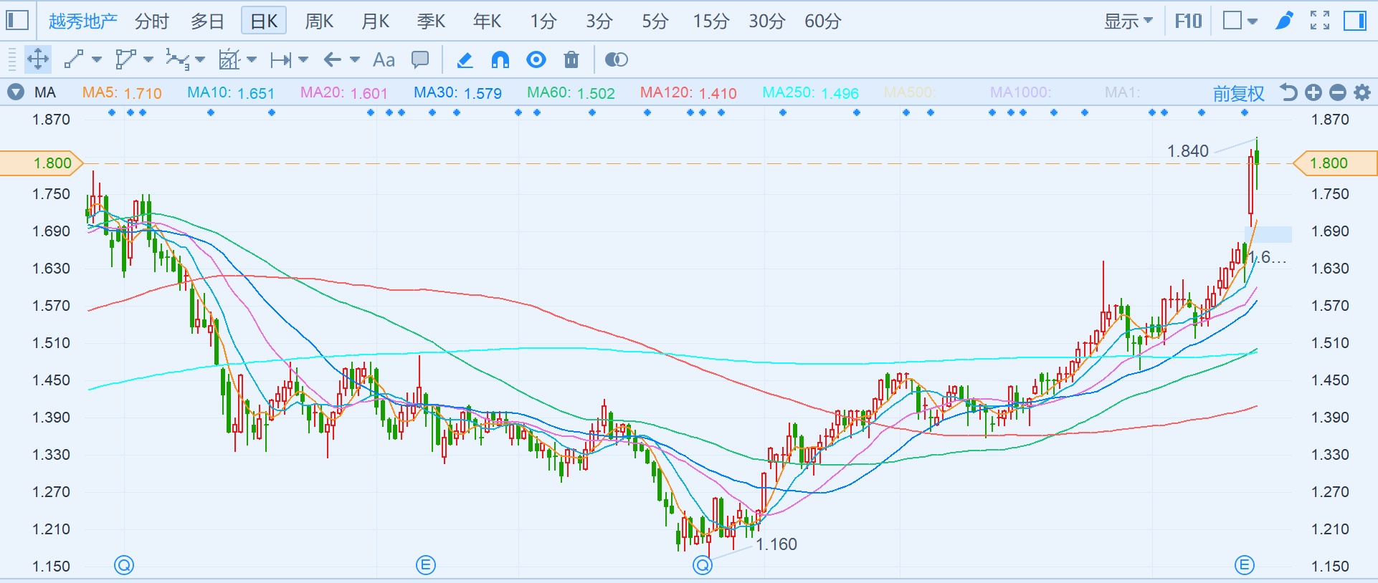Select the trend line drawing tool
The height and width of the screenshot is (583, 1378).
click(x=74, y=59)
